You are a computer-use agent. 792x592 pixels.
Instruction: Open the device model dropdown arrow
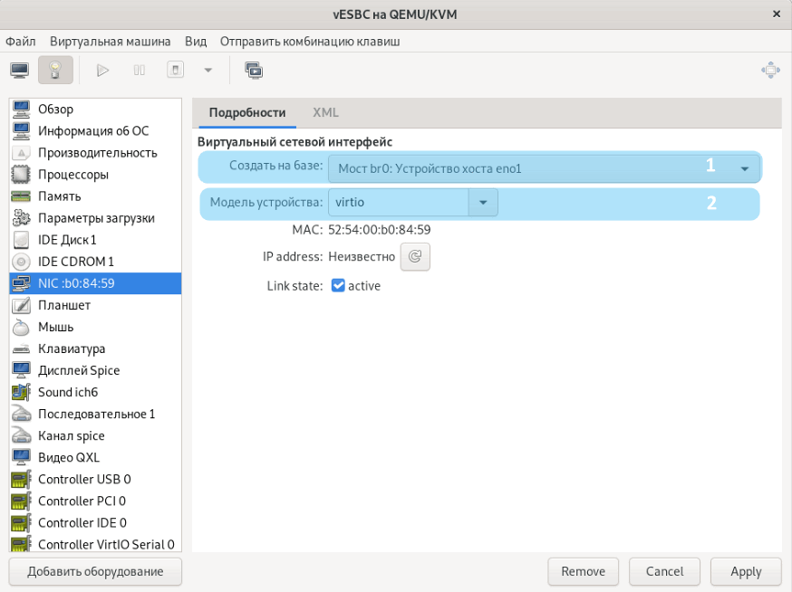click(x=483, y=203)
